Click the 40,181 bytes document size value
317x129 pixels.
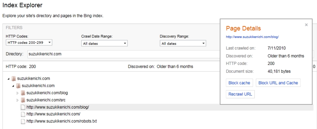[x=279, y=71]
